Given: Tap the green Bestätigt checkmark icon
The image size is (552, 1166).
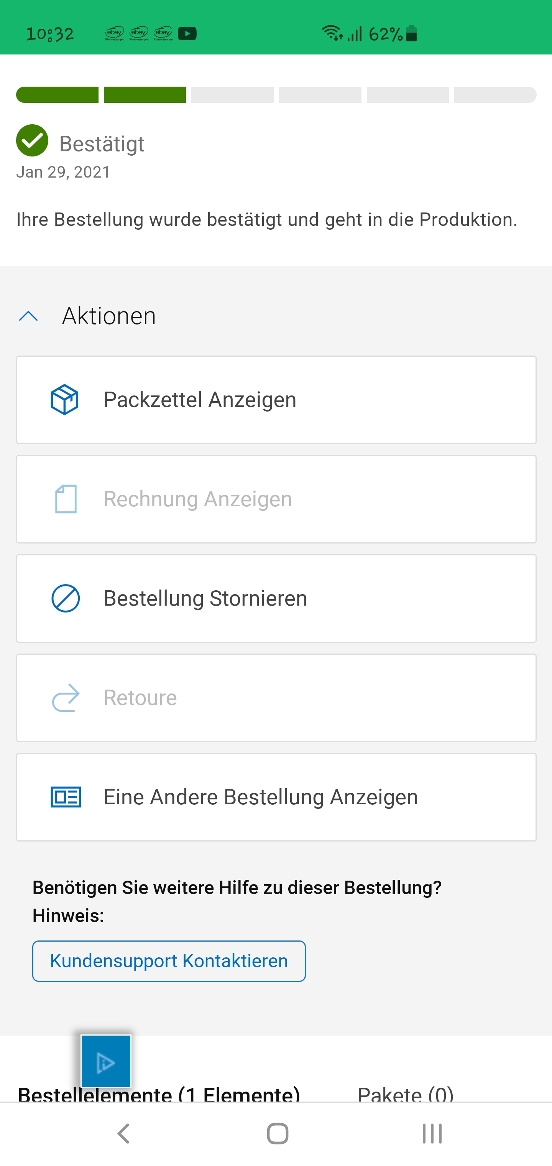Looking at the screenshot, I should point(32,140).
